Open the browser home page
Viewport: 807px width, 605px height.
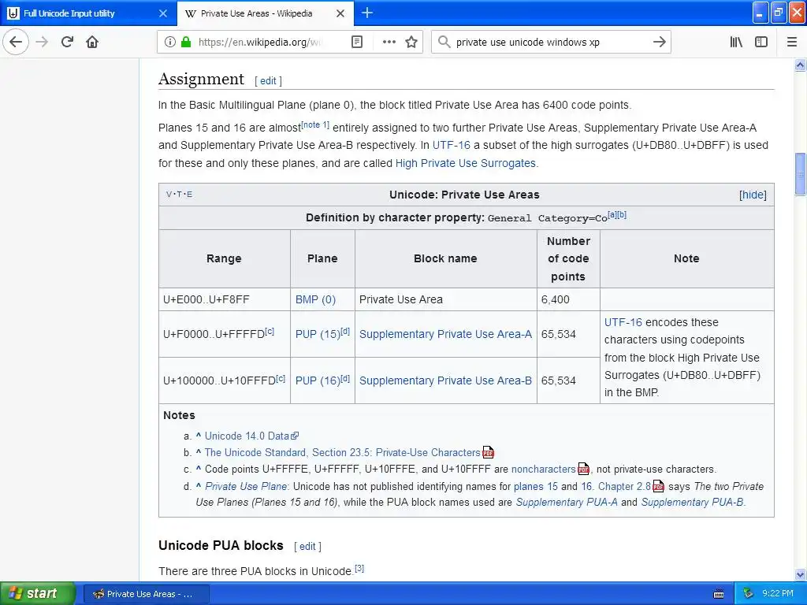pyautogui.click(x=92, y=43)
